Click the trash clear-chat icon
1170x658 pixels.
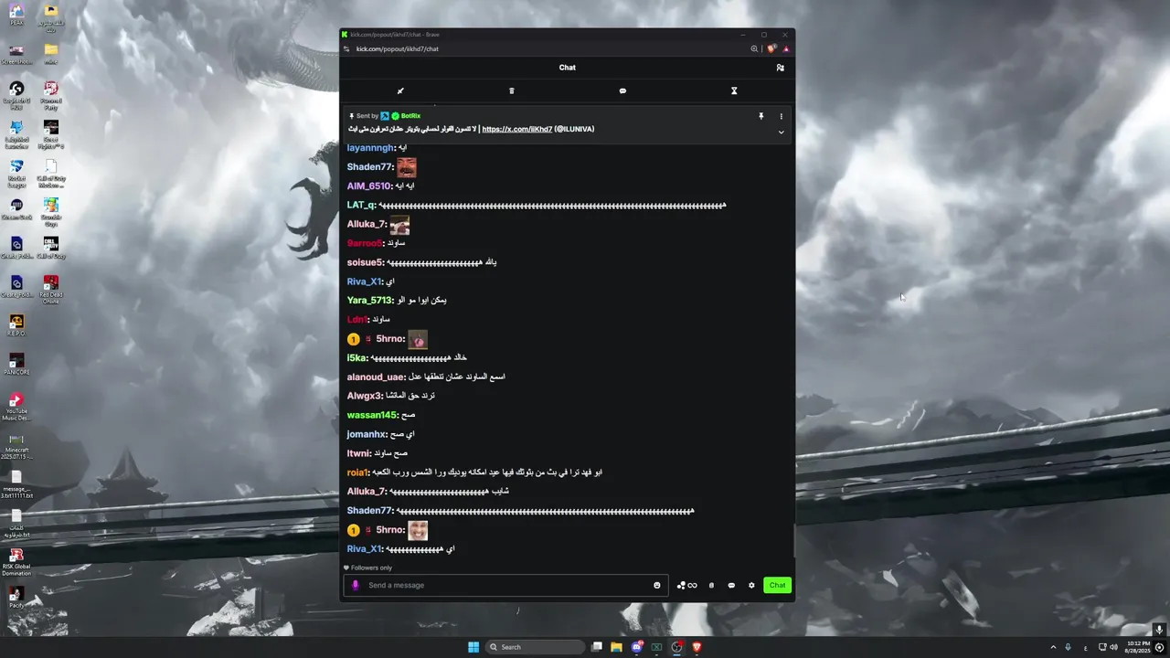512,90
